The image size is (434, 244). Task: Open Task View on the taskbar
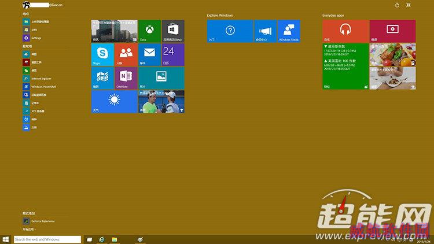tap(89, 239)
